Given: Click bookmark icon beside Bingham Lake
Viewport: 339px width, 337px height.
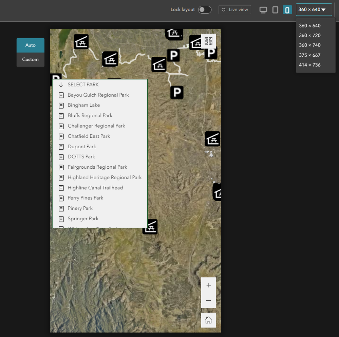Looking at the screenshot, I should 61,106.
